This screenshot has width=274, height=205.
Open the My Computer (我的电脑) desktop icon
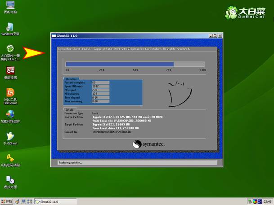(10, 6)
